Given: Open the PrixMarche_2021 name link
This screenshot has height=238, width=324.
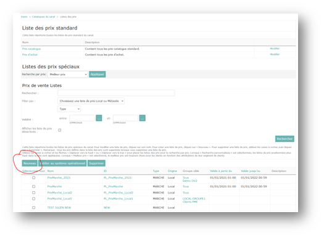Looking at the screenshot, I should (x=59, y=178).
